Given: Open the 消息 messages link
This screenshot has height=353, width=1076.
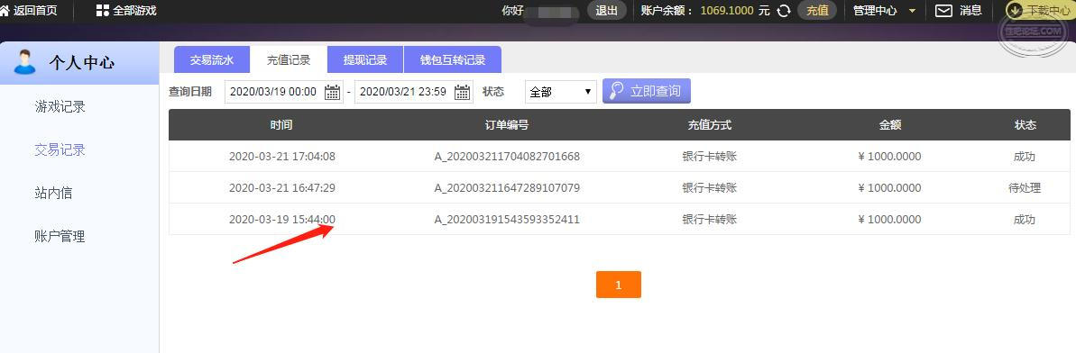Looking at the screenshot, I should click(x=971, y=10).
